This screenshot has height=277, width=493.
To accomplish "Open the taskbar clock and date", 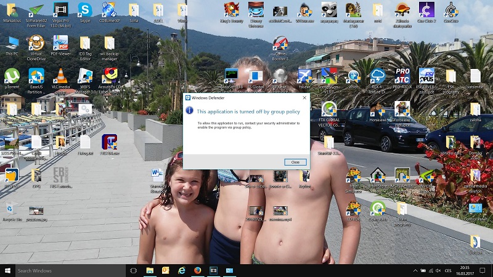I will coord(465,271).
